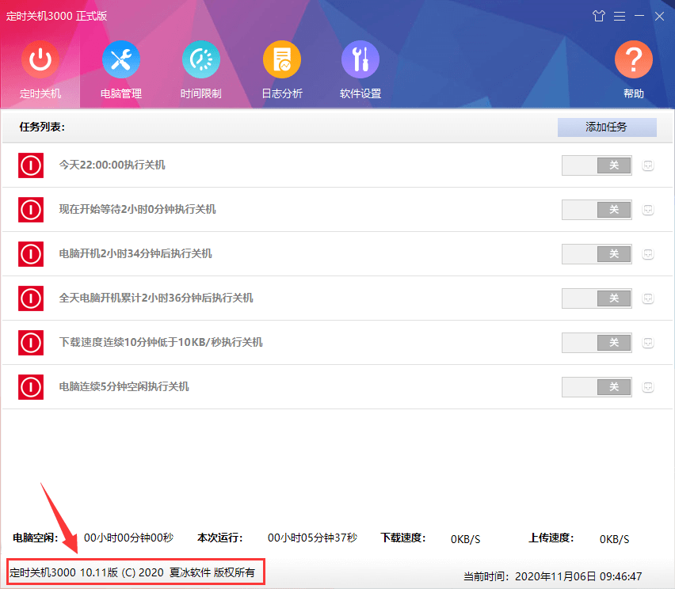Click the 添加任务 button

point(607,127)
